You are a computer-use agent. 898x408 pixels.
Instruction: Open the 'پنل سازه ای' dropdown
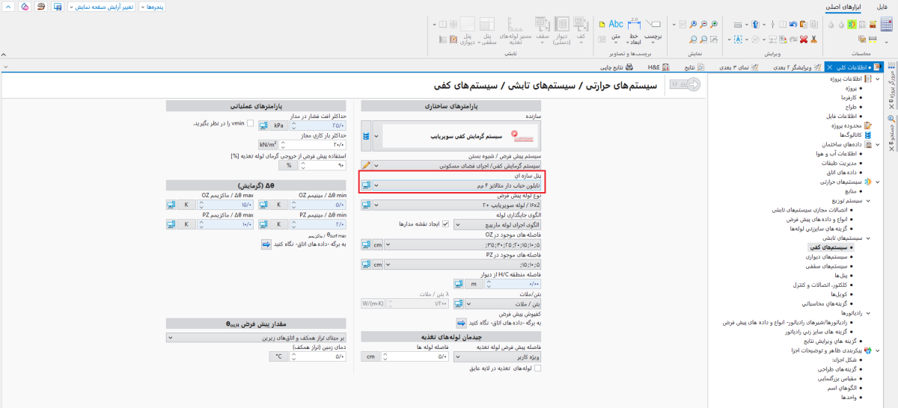point(376,185)
